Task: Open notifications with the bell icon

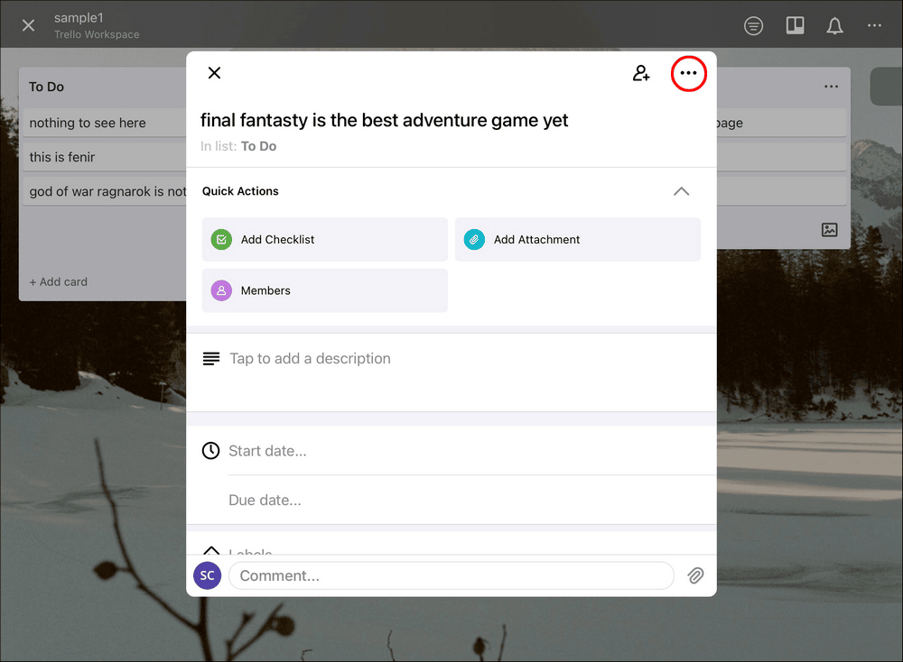Action: (x=834, y=25)
